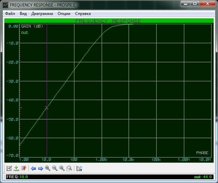Click the 'out' trace label in the graph
This screenshot has width=218, height=183.
tap(25, 32)
